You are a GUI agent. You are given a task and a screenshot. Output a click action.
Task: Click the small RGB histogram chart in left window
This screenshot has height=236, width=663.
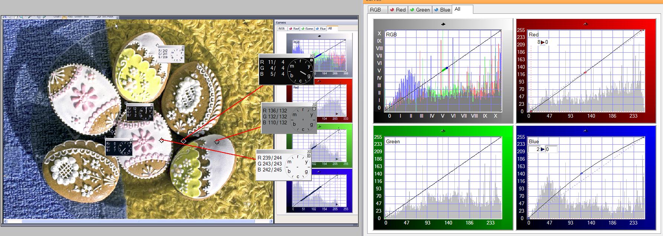point(319,55)
